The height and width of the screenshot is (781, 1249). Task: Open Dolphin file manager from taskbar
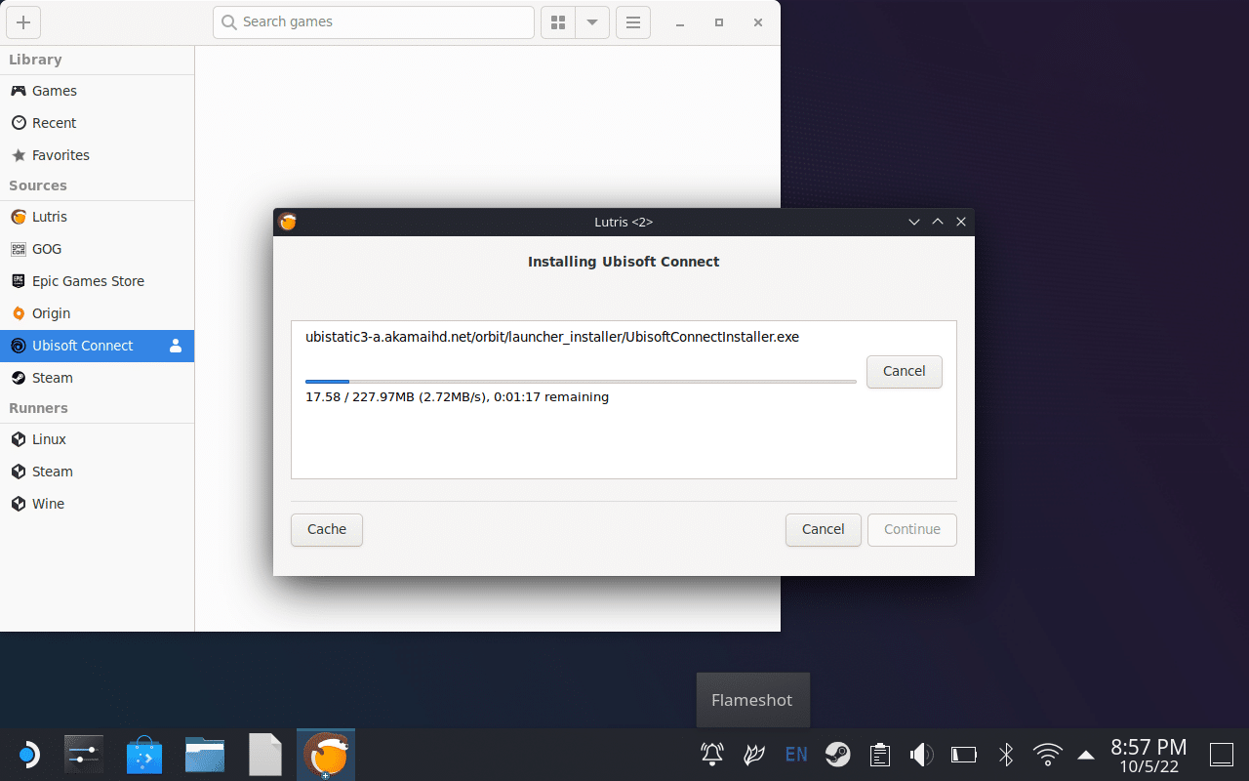click(205, 755)
